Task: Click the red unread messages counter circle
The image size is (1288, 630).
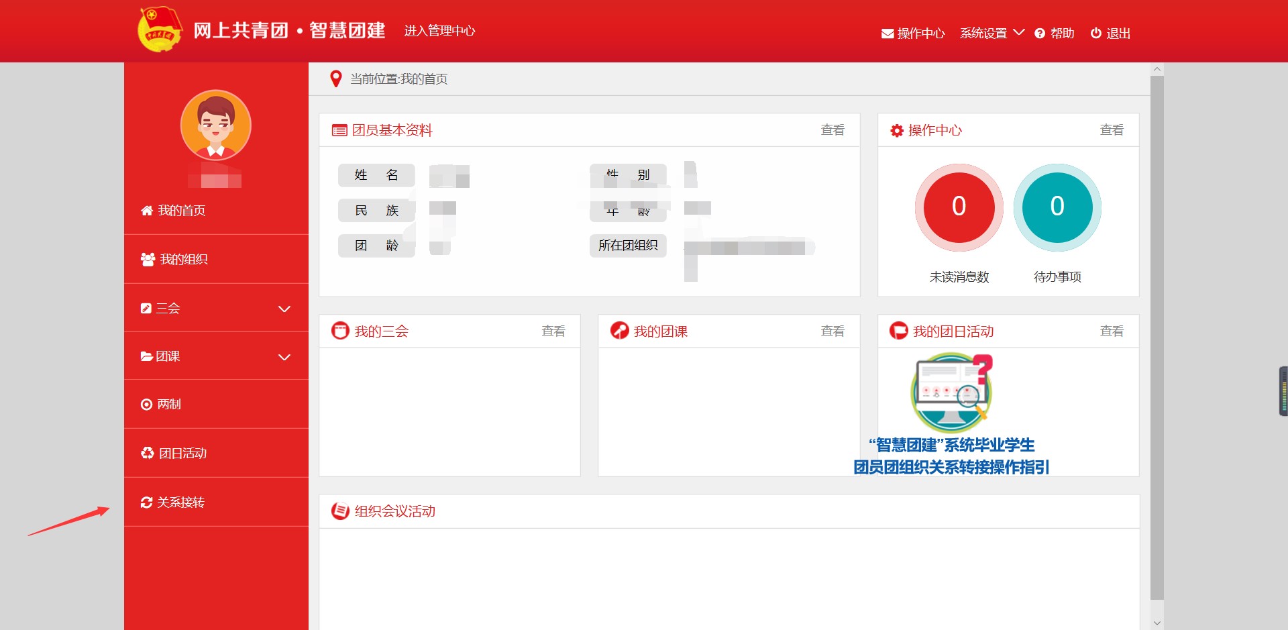Action: (959, 207)
